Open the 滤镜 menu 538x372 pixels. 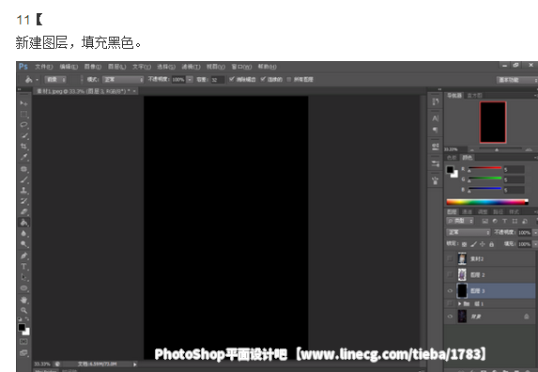click(x=191, y=67)
